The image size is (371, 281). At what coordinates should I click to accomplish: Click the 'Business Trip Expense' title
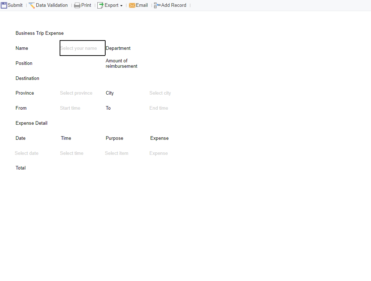pos(40,33)
